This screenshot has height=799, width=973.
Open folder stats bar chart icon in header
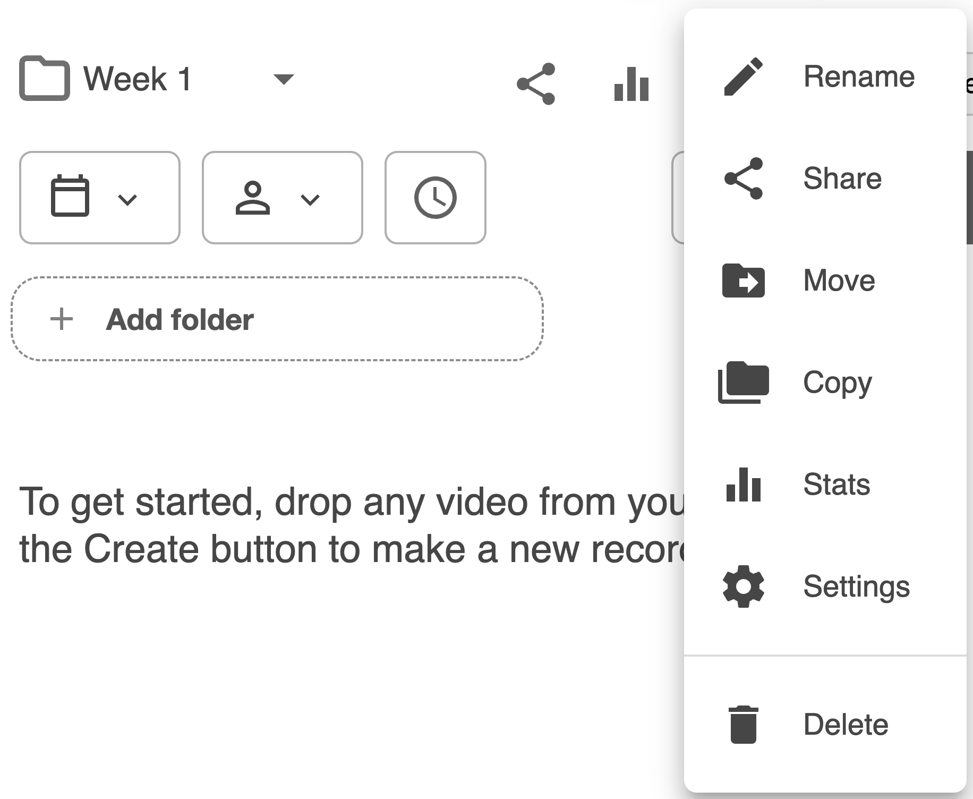[x=631, y=84]
